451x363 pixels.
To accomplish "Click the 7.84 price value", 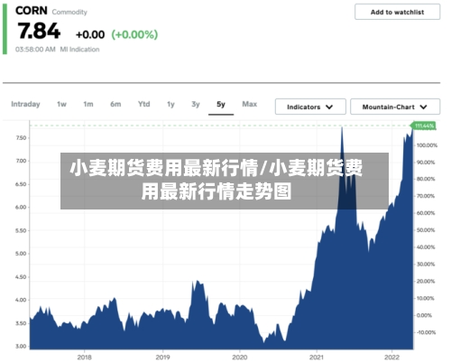I will [x=39, y=31].
